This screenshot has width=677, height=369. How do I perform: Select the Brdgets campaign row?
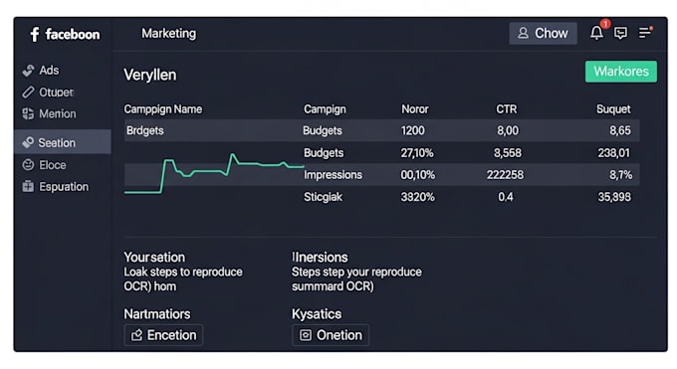(382, 130)
